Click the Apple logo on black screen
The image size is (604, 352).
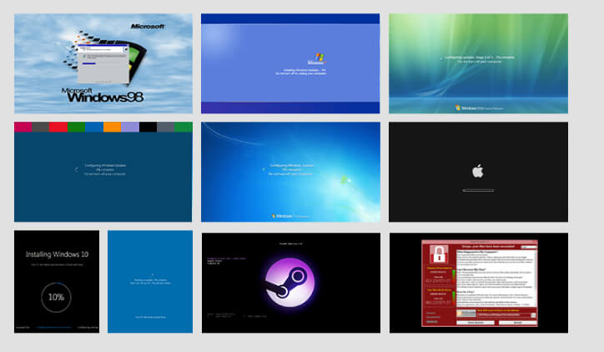click(x=478, y=171)
